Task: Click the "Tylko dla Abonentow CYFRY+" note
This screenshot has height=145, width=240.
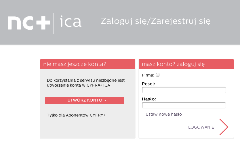Action: pos(76,115)
